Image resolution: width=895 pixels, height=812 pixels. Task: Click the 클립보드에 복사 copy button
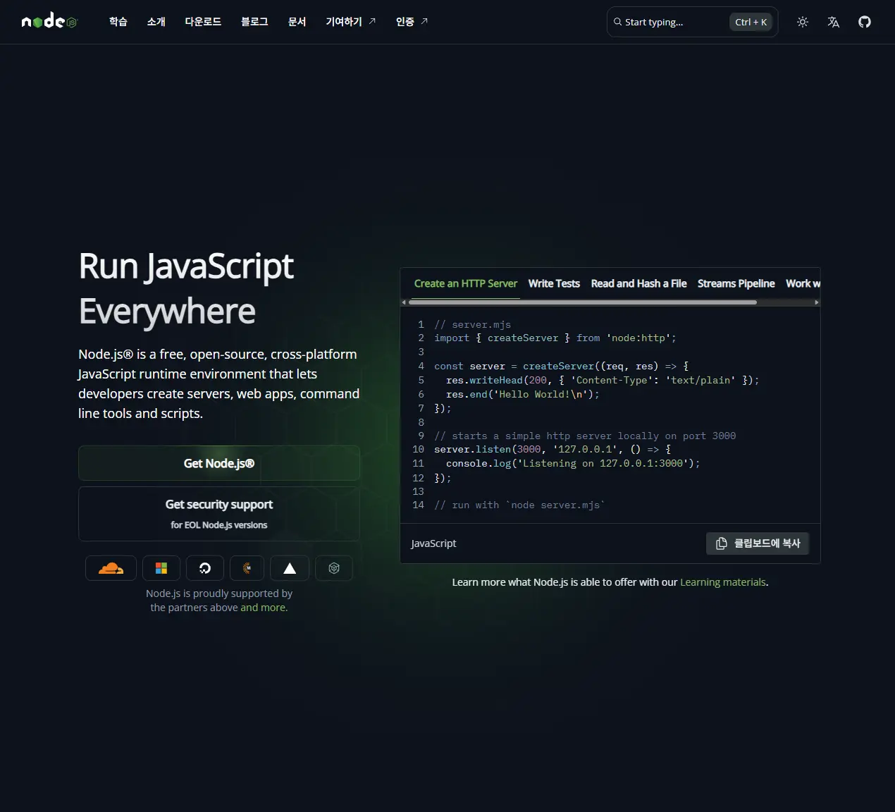click(758, 543)
